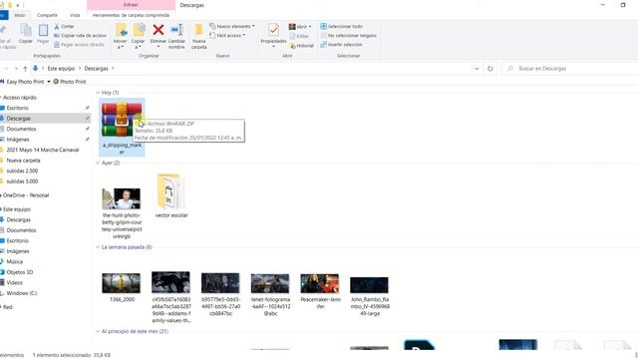
Task: Open 2021 Mayo 14 Marcha Carnaval folder
Action: click(42, 150)
